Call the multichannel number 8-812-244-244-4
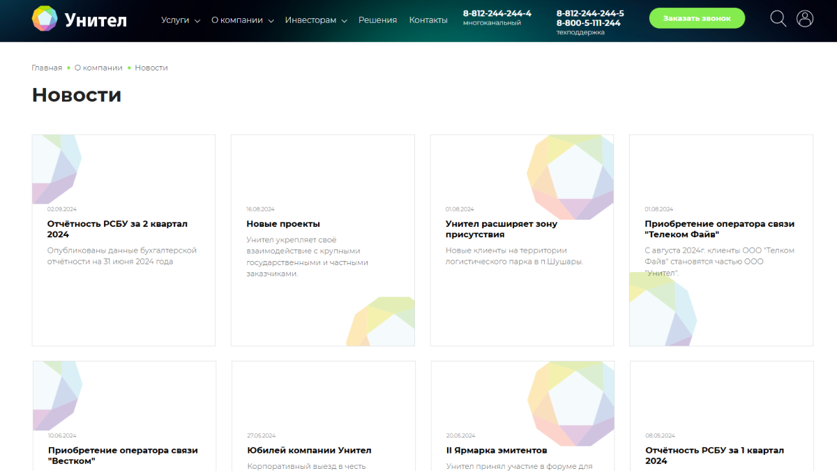 [497, 13]
